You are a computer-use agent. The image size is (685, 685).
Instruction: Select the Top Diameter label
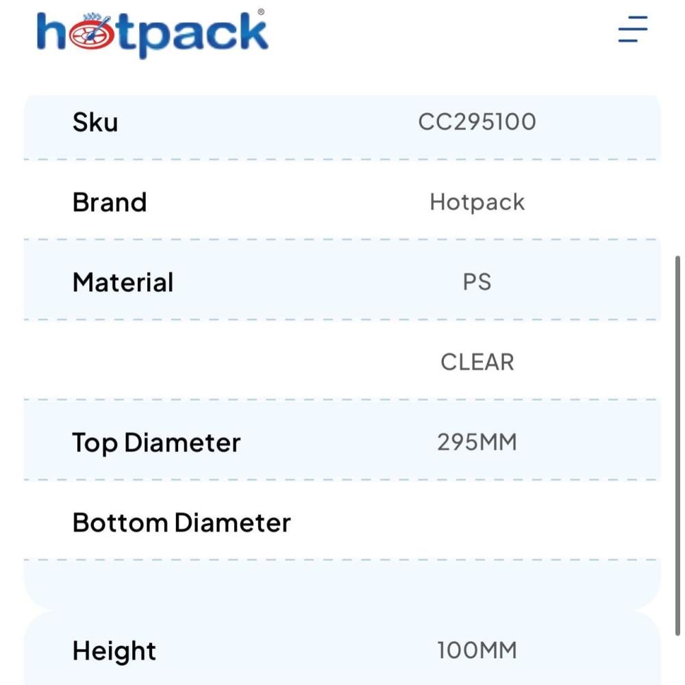click(x=156, y=443)
